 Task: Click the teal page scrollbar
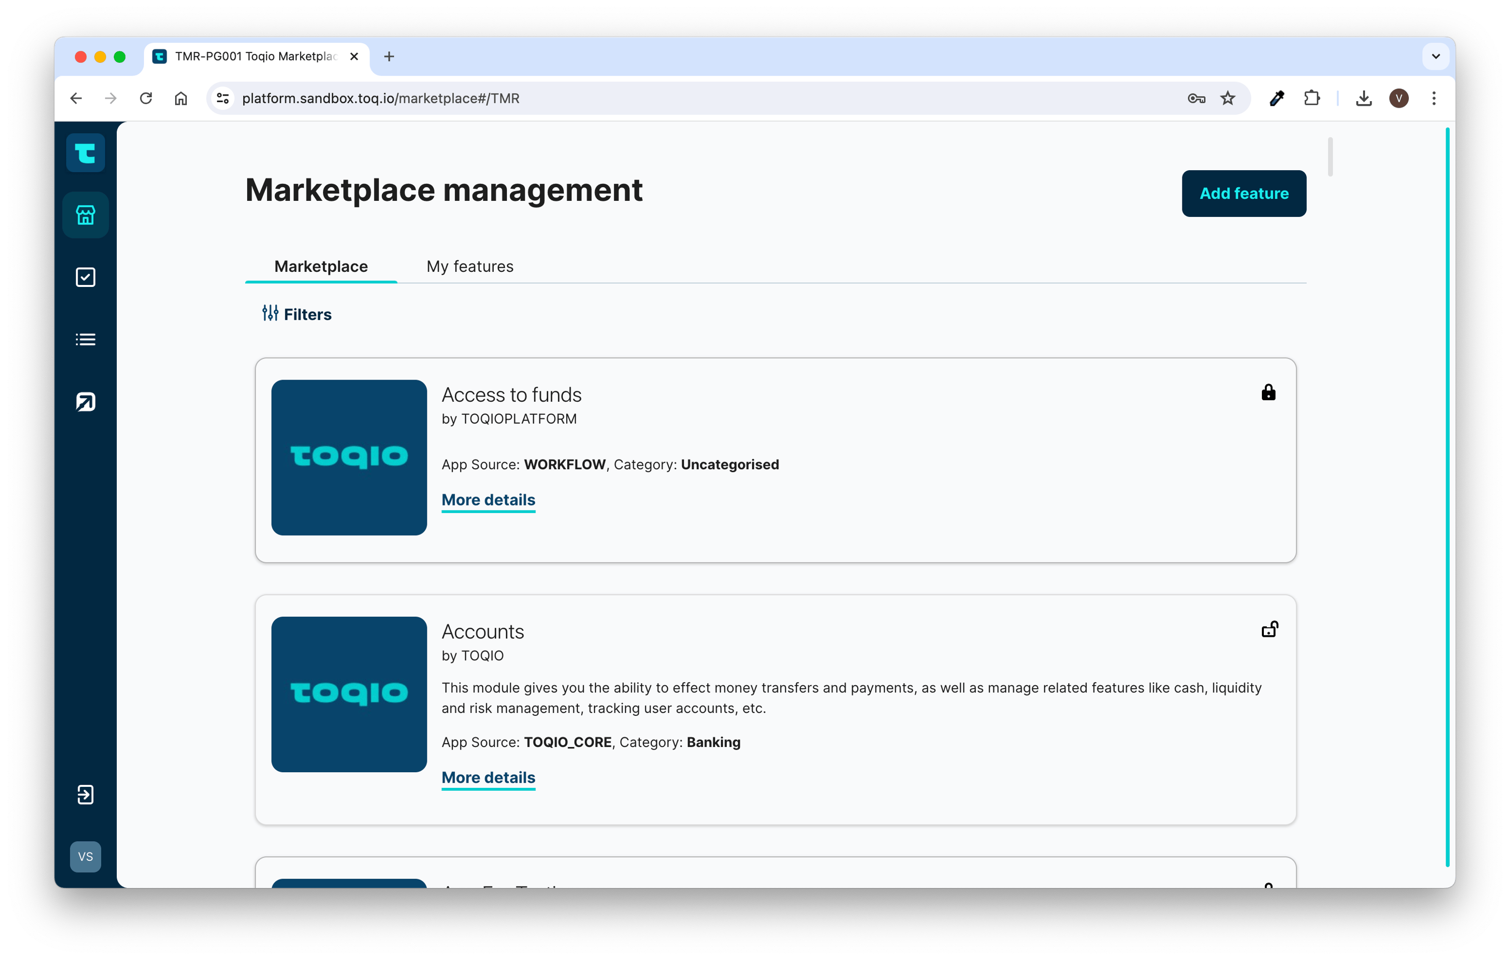tap(1447, 497)
